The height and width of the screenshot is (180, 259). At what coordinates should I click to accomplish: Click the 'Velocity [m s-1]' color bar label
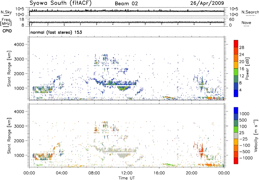tap(256, 135)
